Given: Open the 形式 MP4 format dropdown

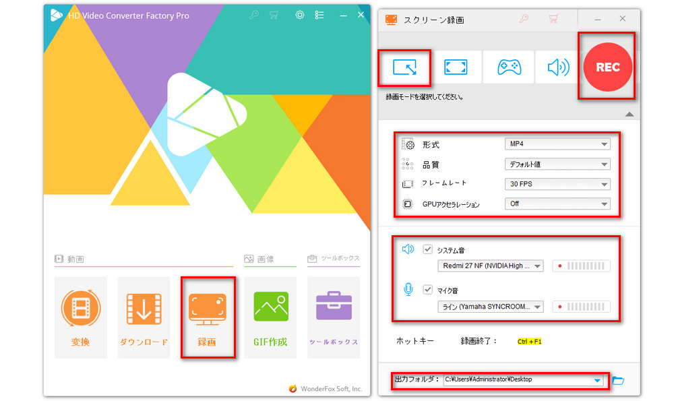Looking at the screenshot, I should 557,144.
